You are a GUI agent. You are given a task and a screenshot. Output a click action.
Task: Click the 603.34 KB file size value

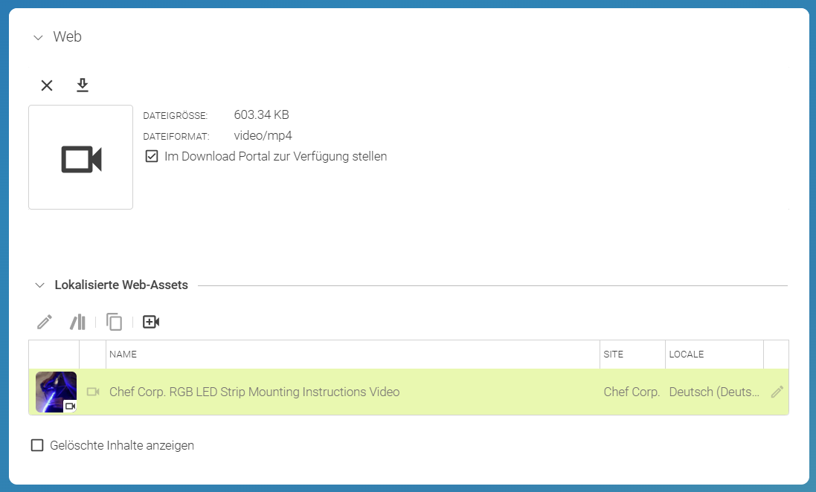261,114
